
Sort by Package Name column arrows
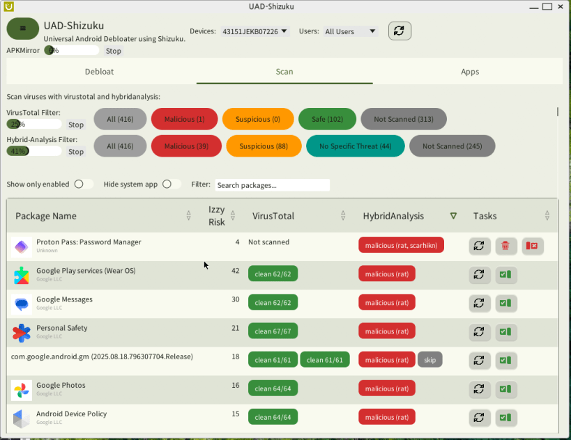click(188, 216)
